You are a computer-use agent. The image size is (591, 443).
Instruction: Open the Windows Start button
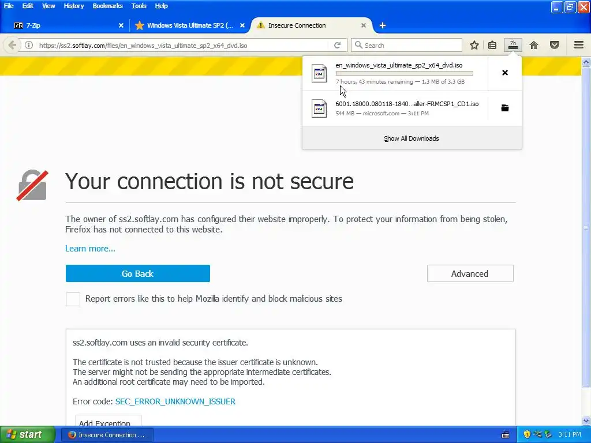pos(28,434)
